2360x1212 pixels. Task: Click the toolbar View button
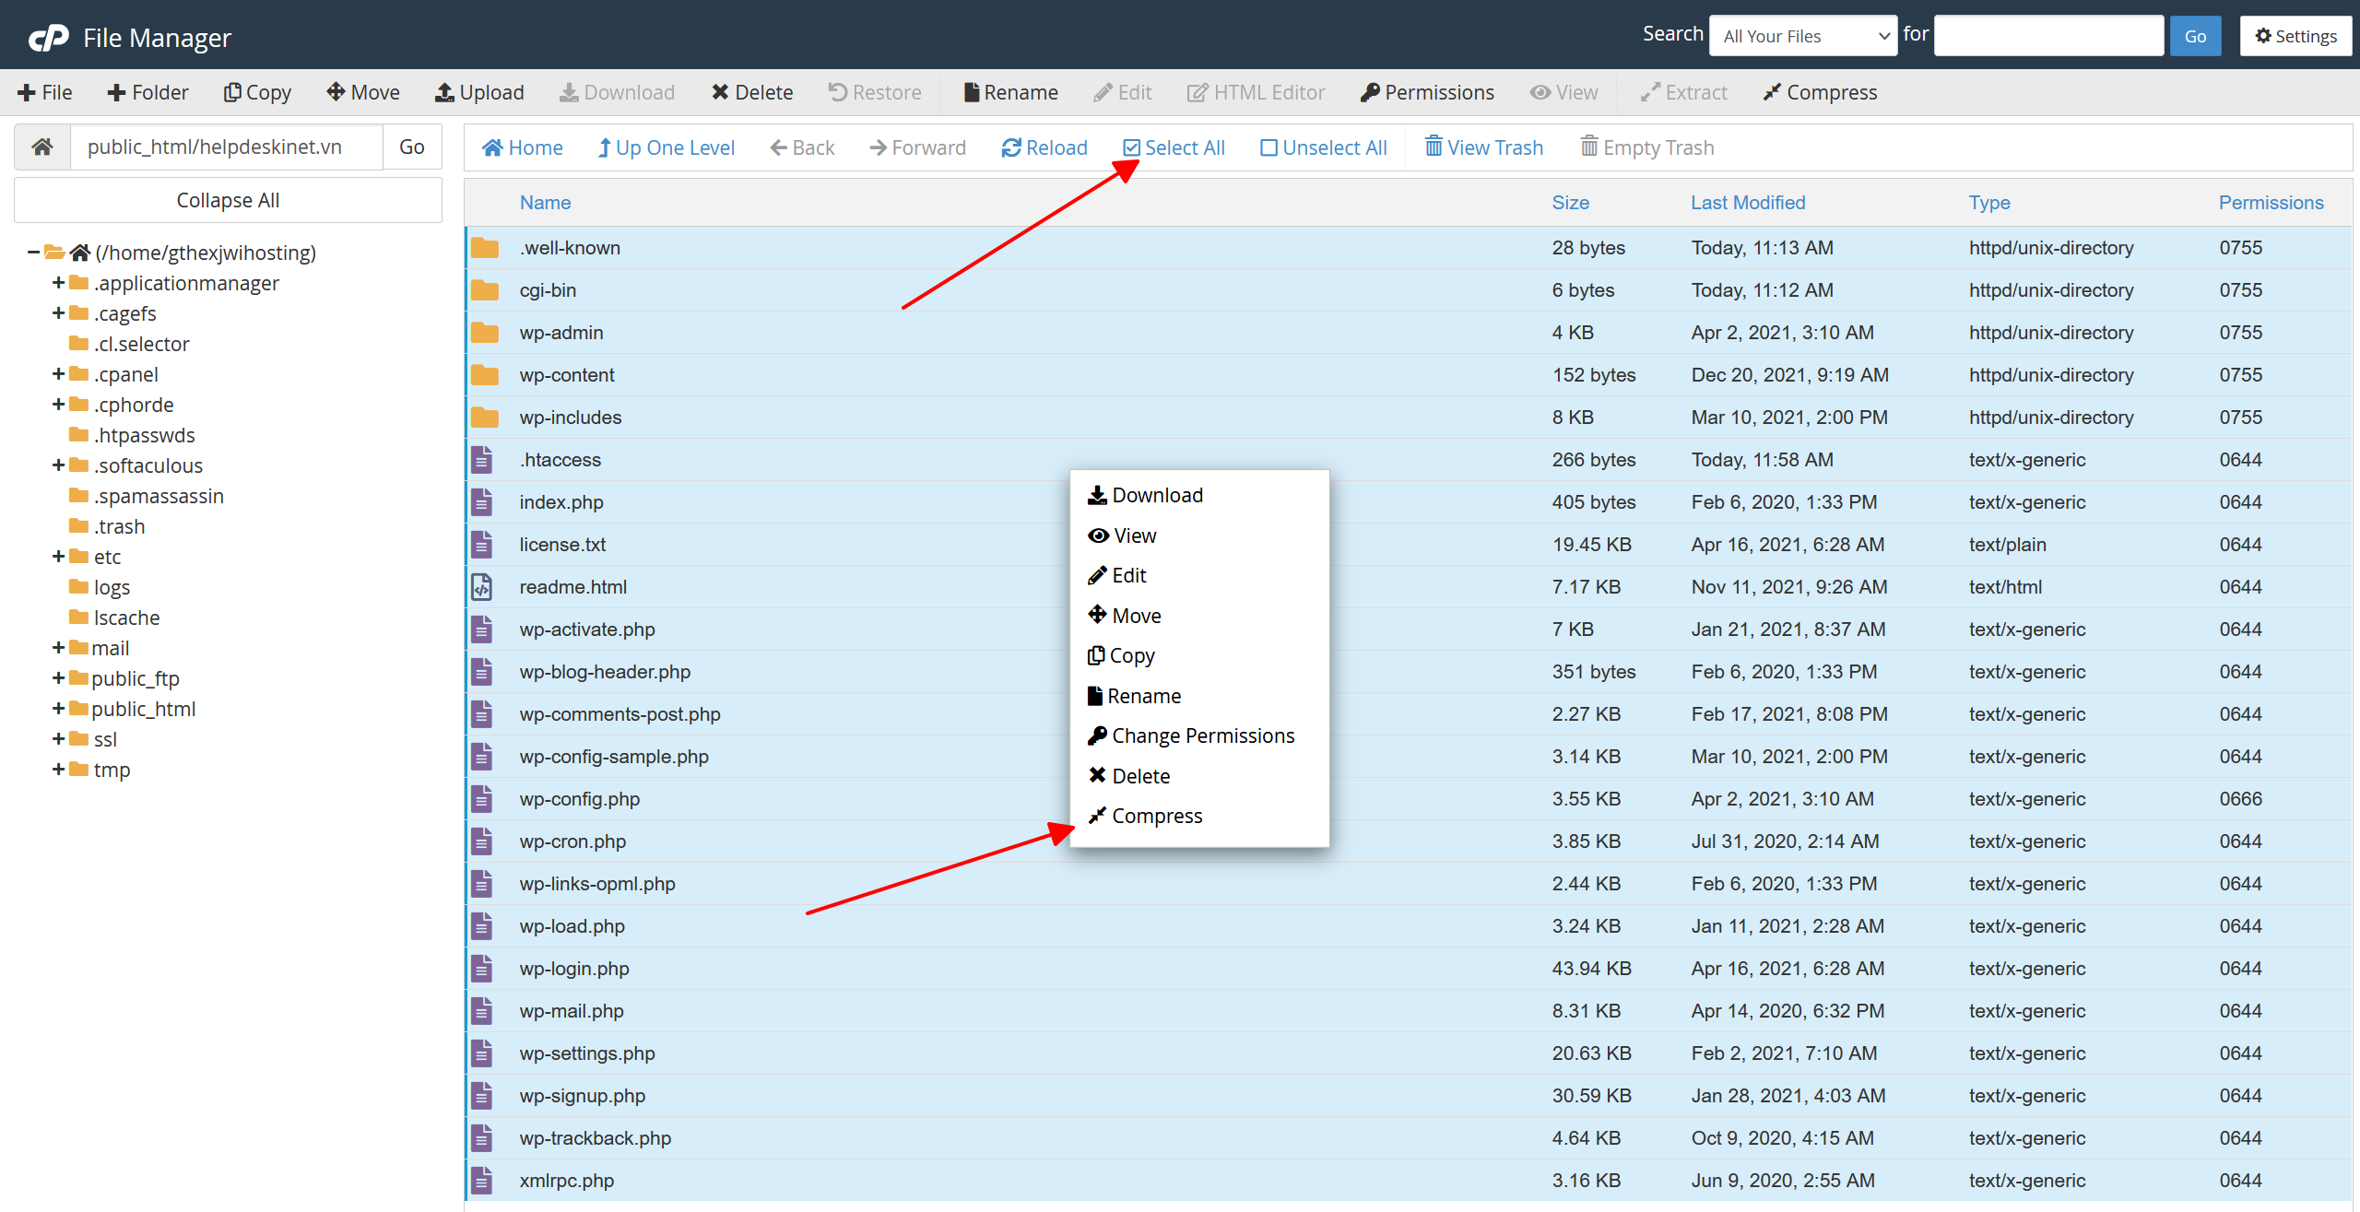(1564, 92)
